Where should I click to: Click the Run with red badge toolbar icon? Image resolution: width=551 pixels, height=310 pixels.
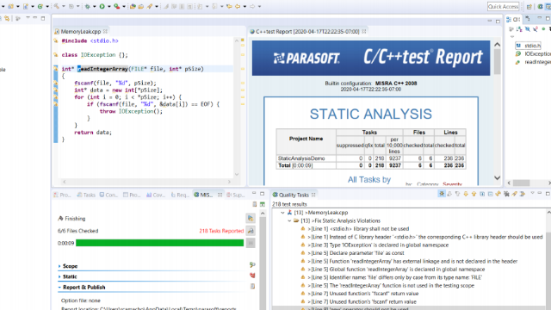point(117,6)
